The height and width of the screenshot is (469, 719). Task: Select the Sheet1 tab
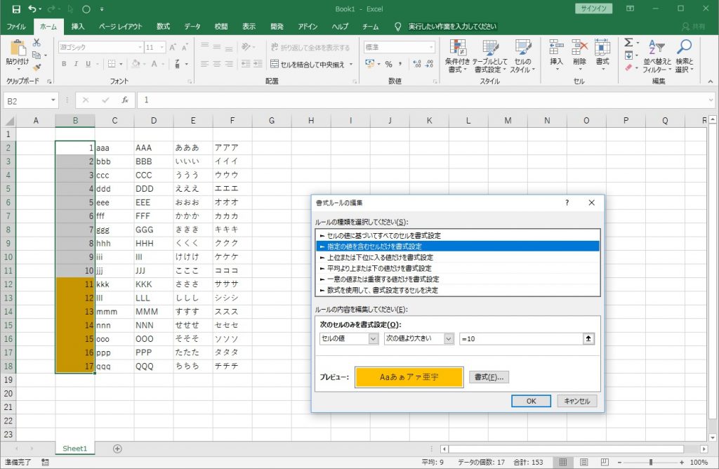tap(74, 449)
